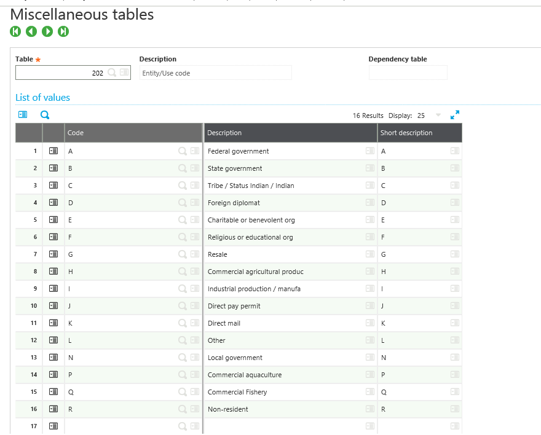Select the Federal government description cell
This screenshot has width=541, height=435.
coord(284,151)
